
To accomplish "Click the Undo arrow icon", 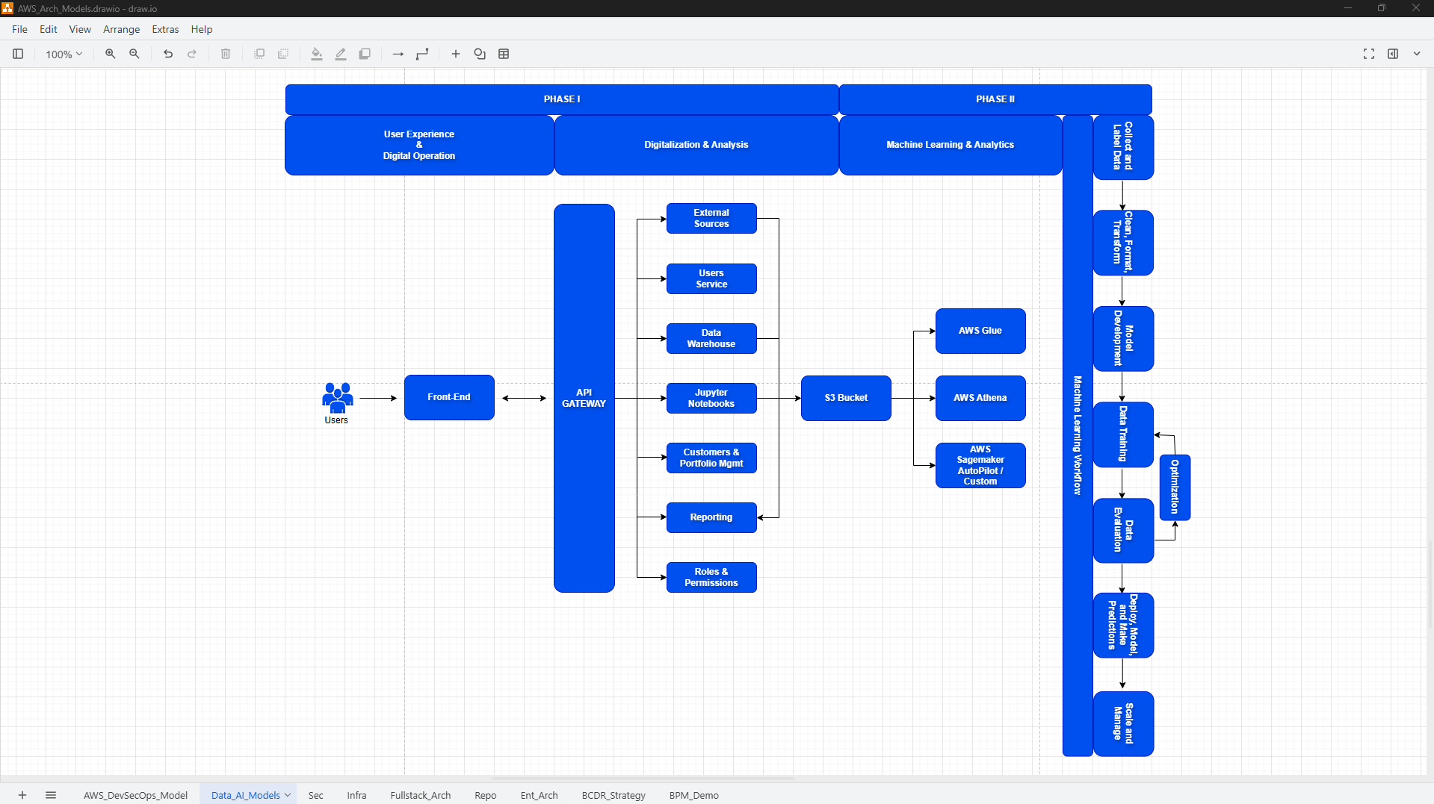I will pyautogui.click(x=168, y=54).
